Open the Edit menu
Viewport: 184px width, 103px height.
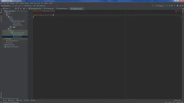click(x=5, y=3)
